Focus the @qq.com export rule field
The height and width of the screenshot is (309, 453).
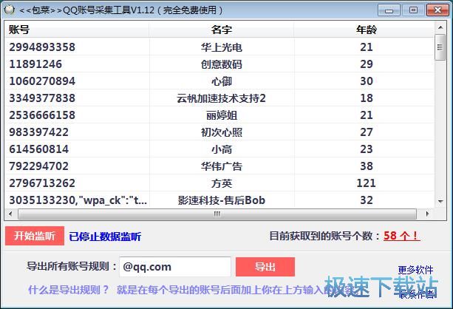coord(175,267)
